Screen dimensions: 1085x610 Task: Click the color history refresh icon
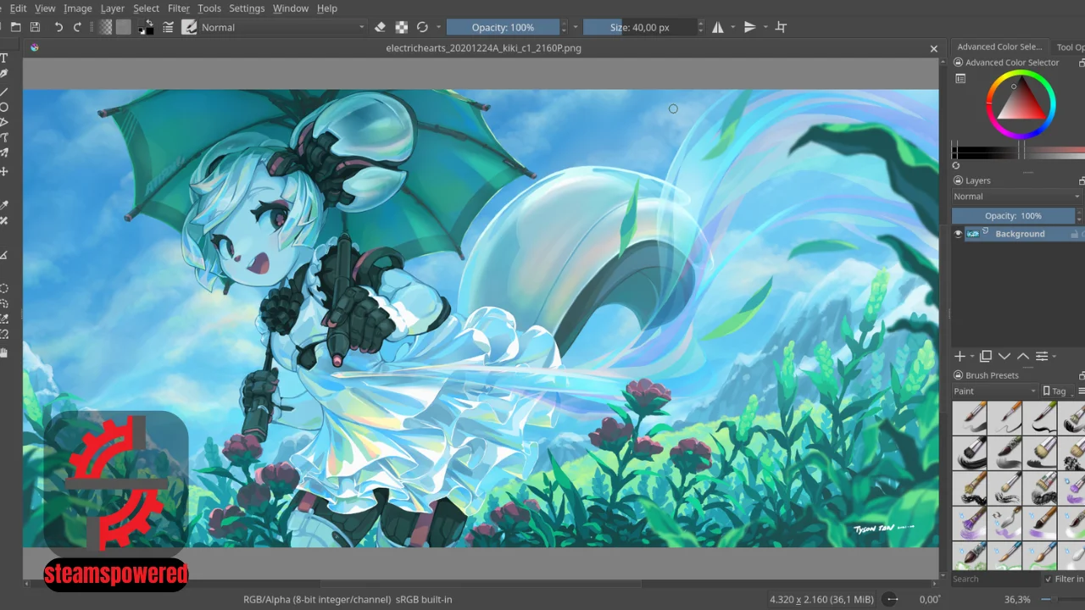click(x=956, y=165)
